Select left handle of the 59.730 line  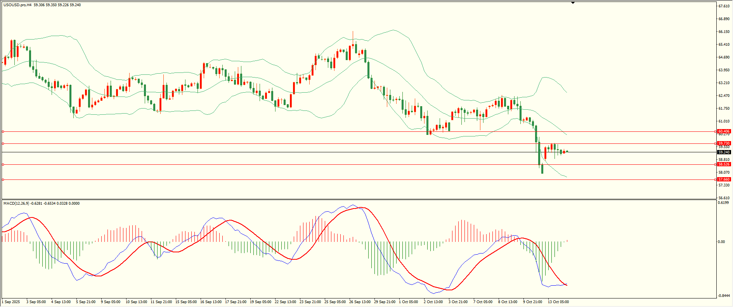pyautogui.click(x=3, y=143)
